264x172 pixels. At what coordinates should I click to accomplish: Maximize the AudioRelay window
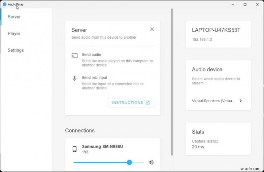coord(245,4)
